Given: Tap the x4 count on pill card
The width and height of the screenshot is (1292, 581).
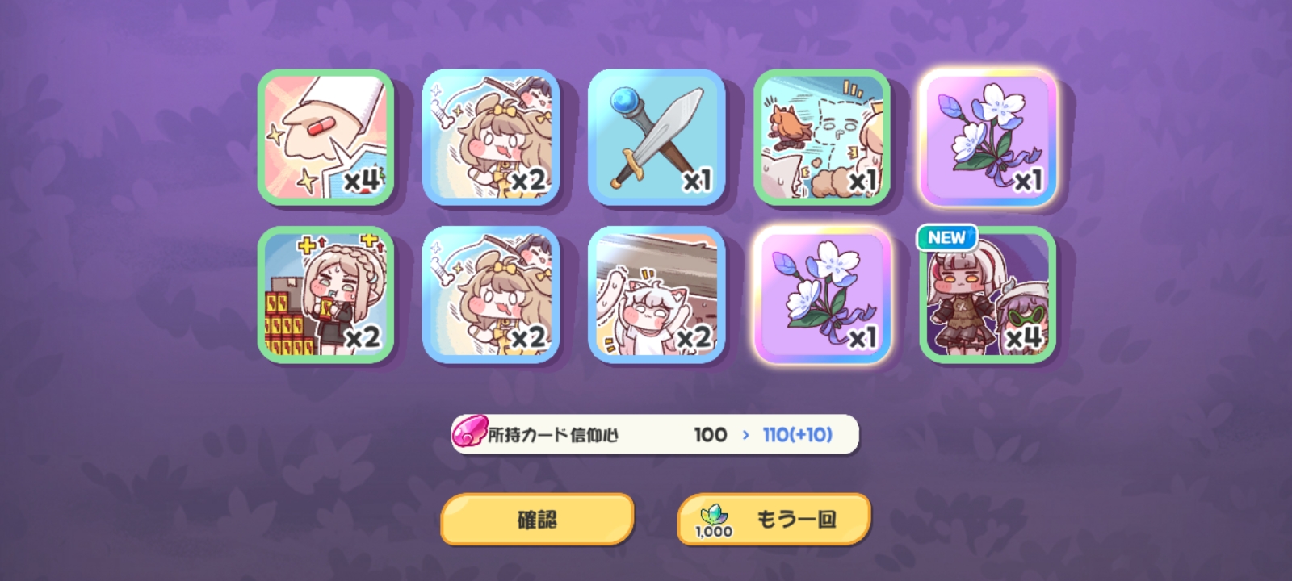Looking at the screenshot, I should tap(362, 180).
